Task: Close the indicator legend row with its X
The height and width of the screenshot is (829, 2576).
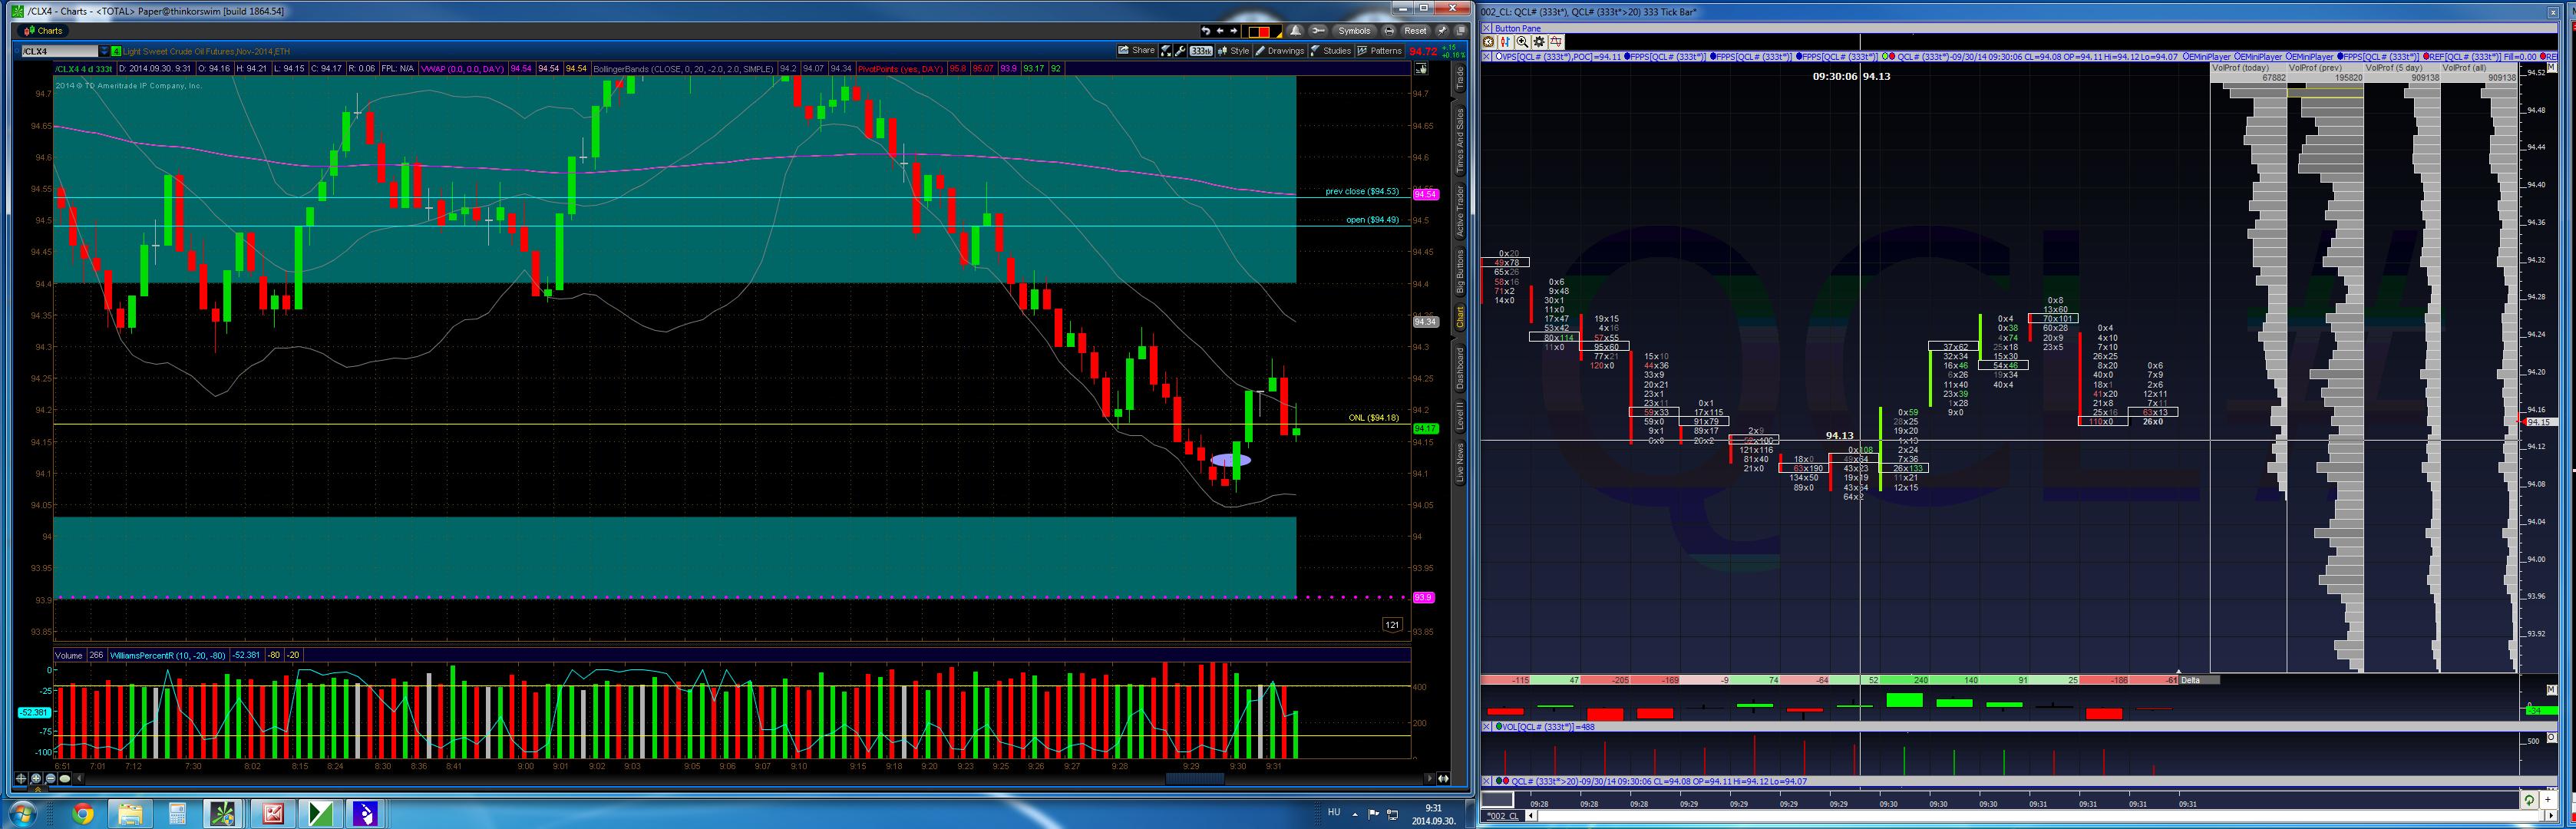Action: pos(1487,57)
